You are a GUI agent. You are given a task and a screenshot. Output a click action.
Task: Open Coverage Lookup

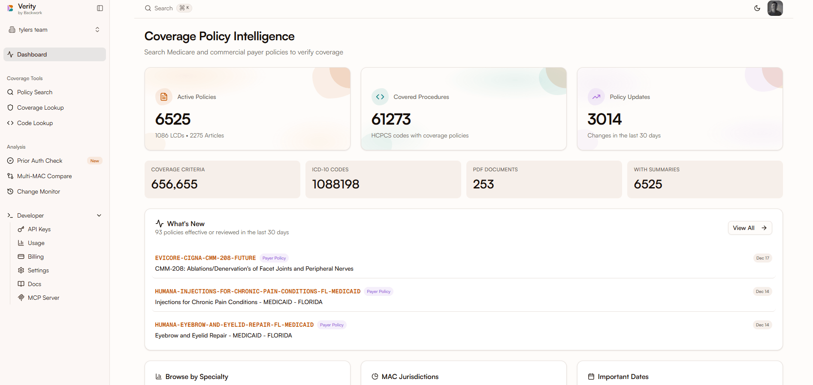(54, 107)
